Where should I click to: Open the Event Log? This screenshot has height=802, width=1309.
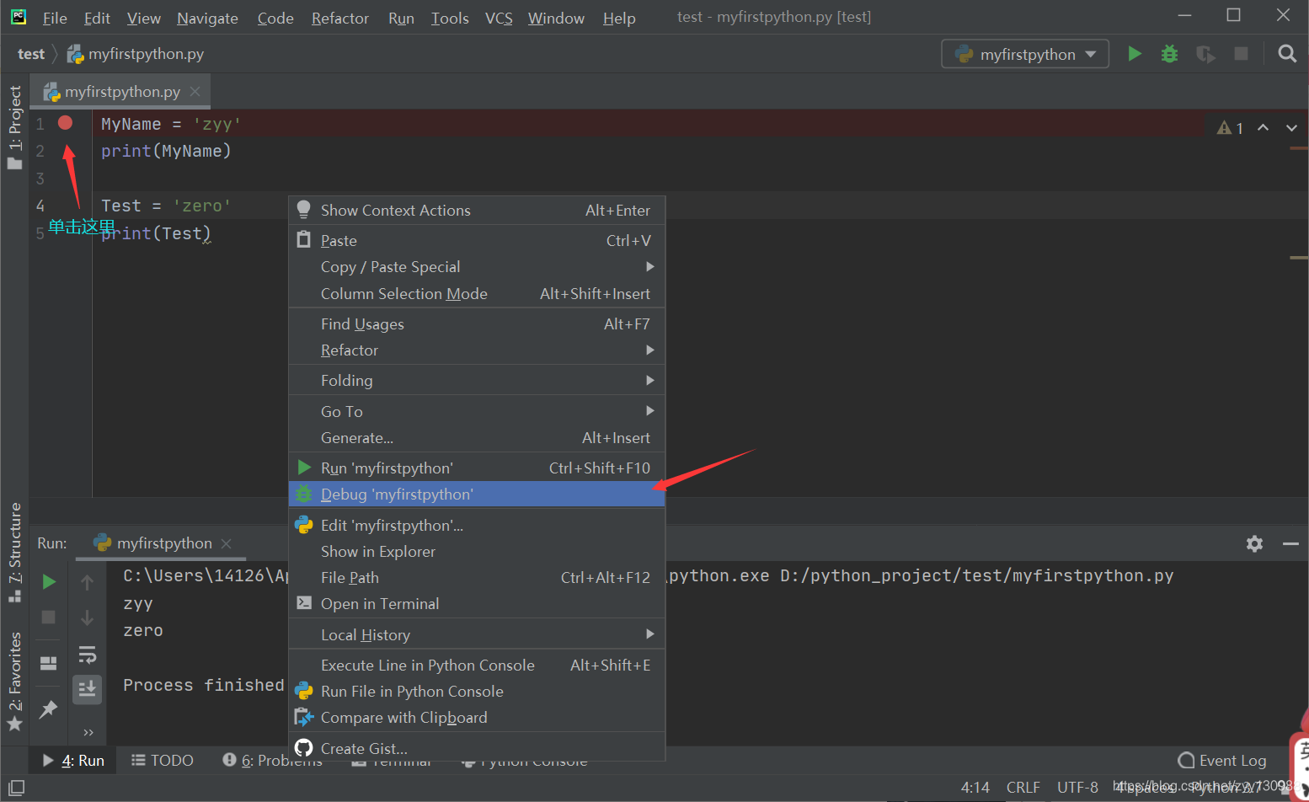(x=1222, y=761)
